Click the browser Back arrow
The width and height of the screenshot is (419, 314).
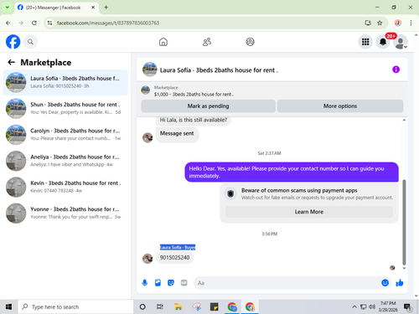[8, 23]
